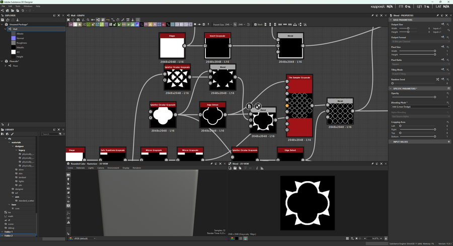Collapse the Specific Parameters section
The width and height of the screenshot is (453, 246).
pos(391,89)
